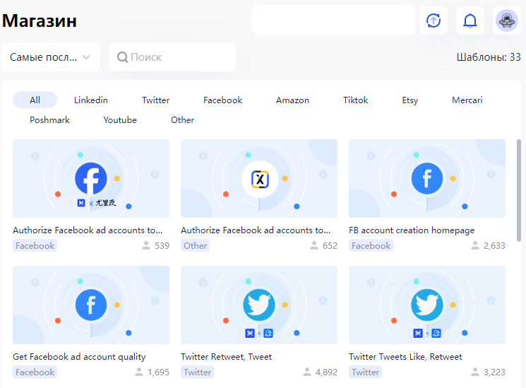Open Get Facebook ad account quality thumbnail
Image resolution: width=526 pixels, height=388 pixels.
91,305
